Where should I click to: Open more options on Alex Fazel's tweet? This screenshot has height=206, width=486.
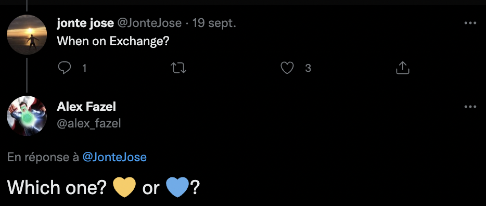[x=470, y=107]
